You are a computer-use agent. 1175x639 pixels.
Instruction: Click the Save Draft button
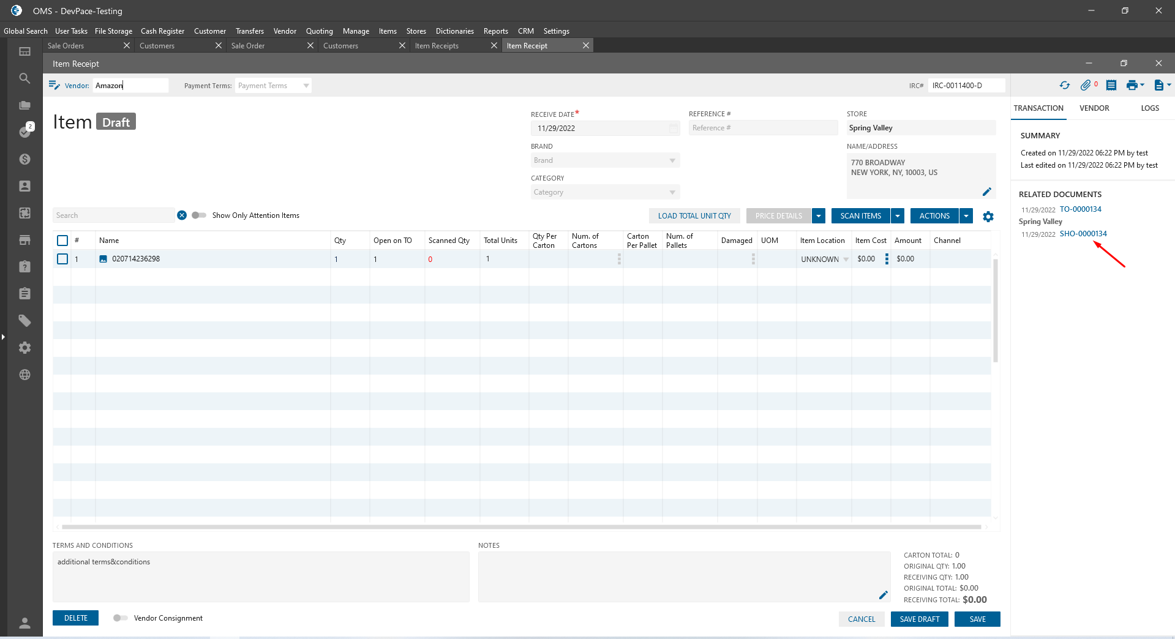[919, 619]
